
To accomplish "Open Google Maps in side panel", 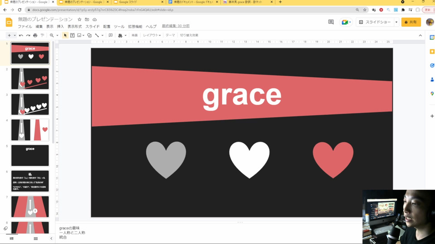I will tap(432, 94).
